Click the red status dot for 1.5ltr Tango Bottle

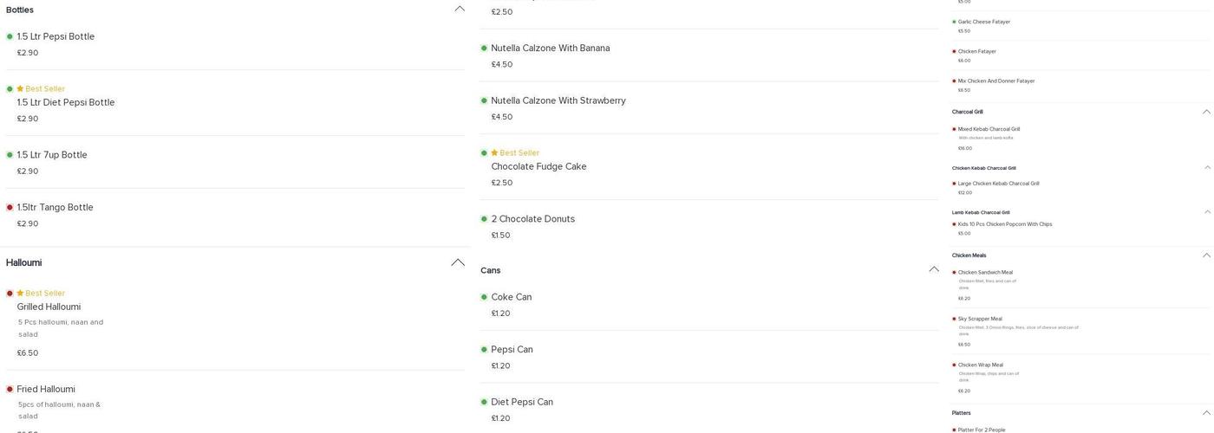click(x=10, y=208)
